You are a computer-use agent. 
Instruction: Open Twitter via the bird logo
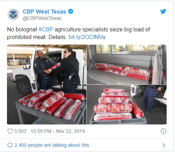coord(163,12)
